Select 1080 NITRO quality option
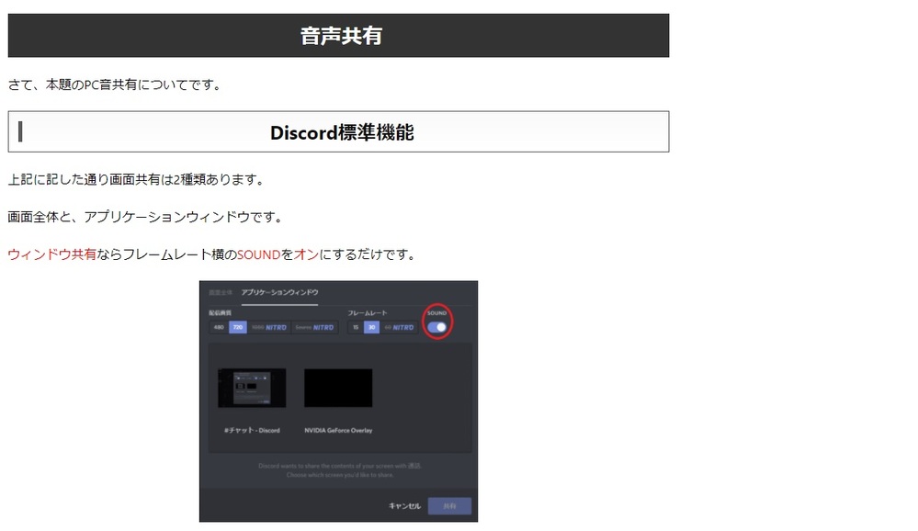Viewport: 918px width, 531px height. pos(268,327)
